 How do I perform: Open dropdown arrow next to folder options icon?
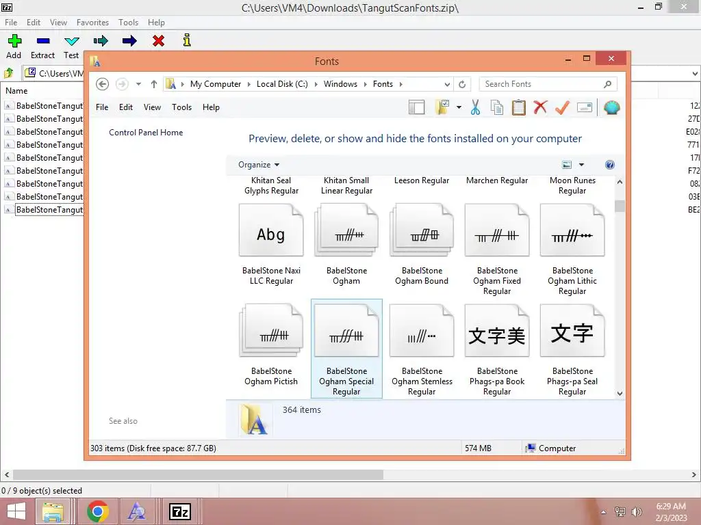click(459, 107)
